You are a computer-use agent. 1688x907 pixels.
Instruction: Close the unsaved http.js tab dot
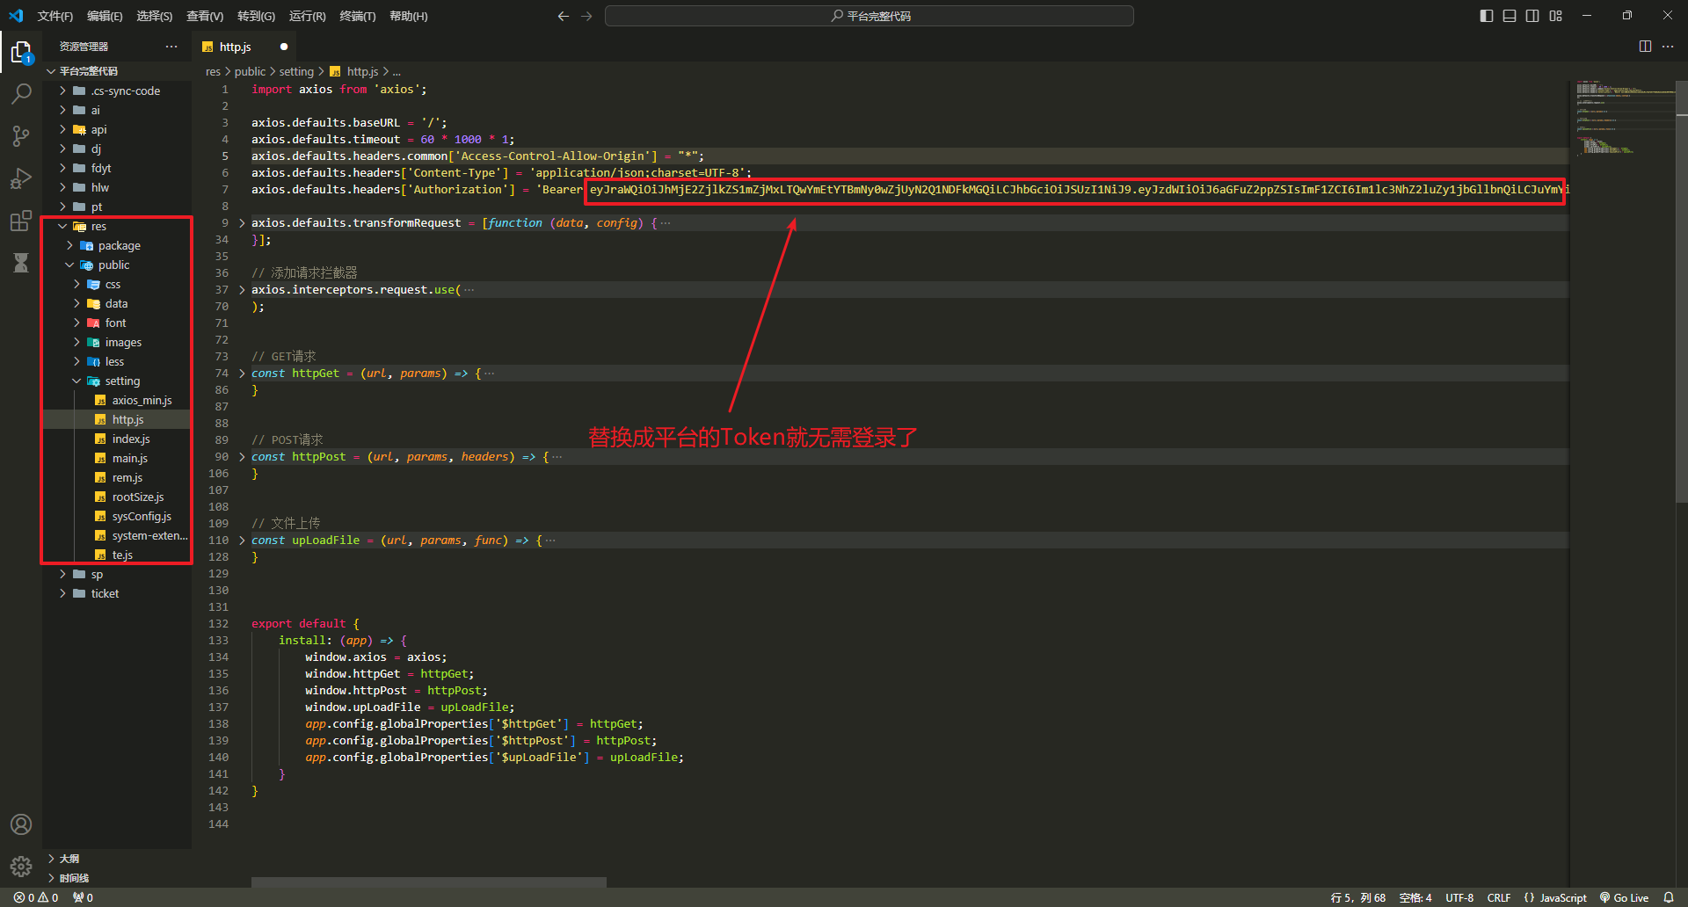[x=284, y=47]
